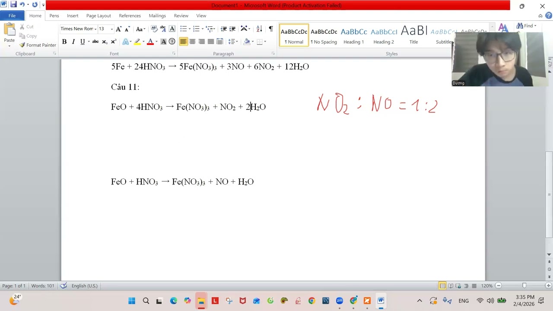The height and width of the screenshot is (311, 553).
Task: Click the Undo arrow icon
Action: (x=22, y=5)
